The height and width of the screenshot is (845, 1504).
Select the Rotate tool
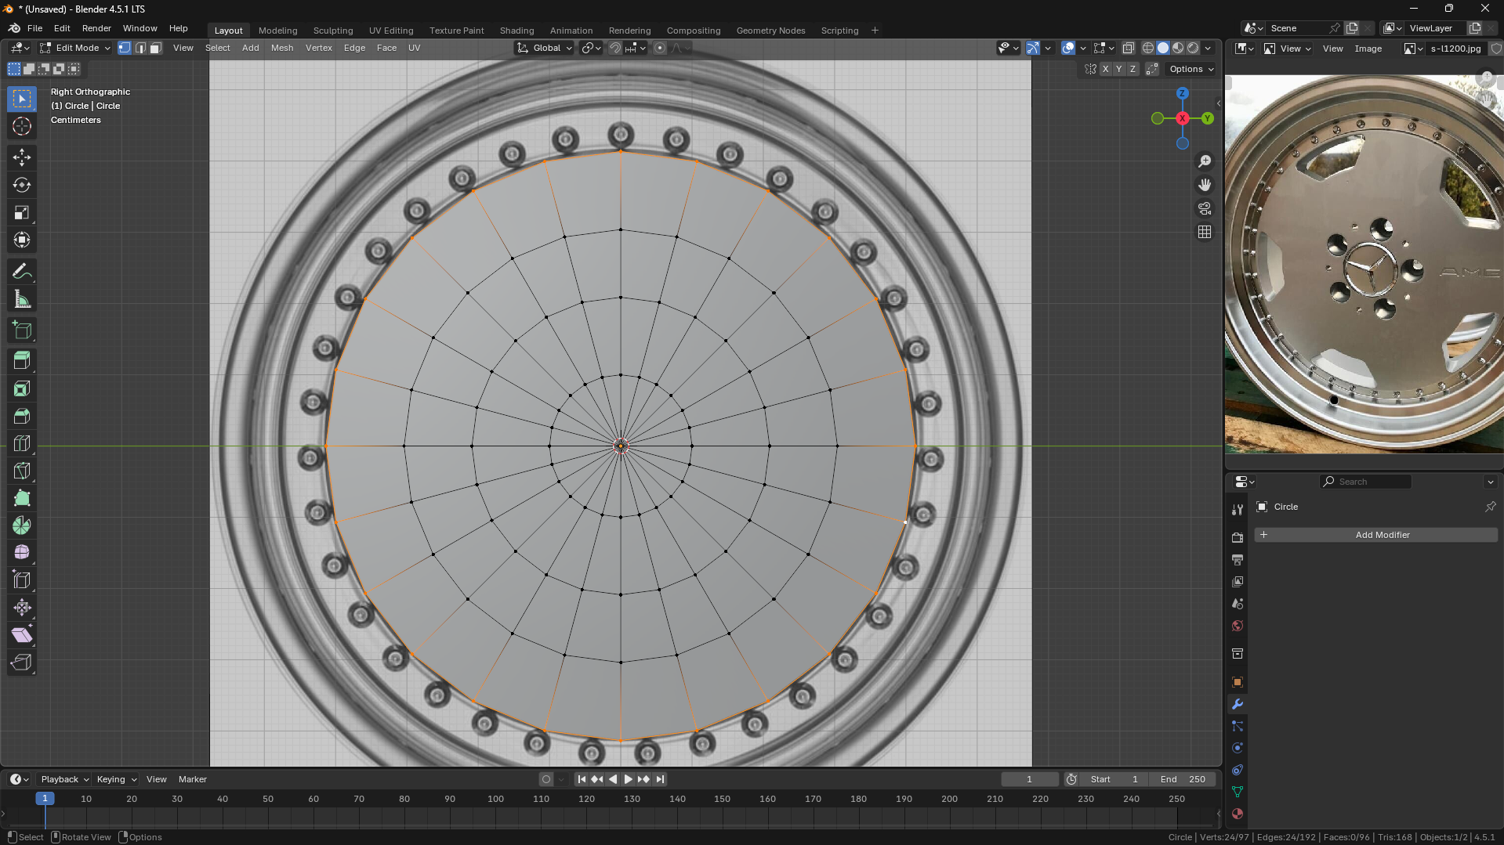click(x=22, y=185)
